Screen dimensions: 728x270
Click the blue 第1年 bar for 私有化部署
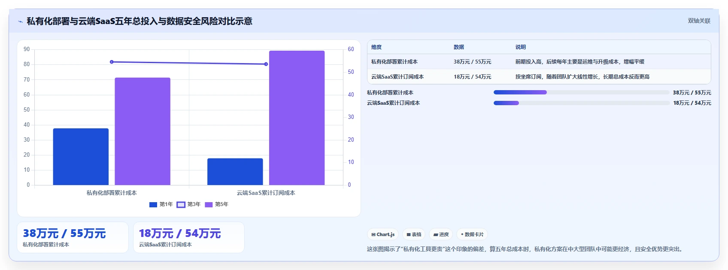coord(81,157)
